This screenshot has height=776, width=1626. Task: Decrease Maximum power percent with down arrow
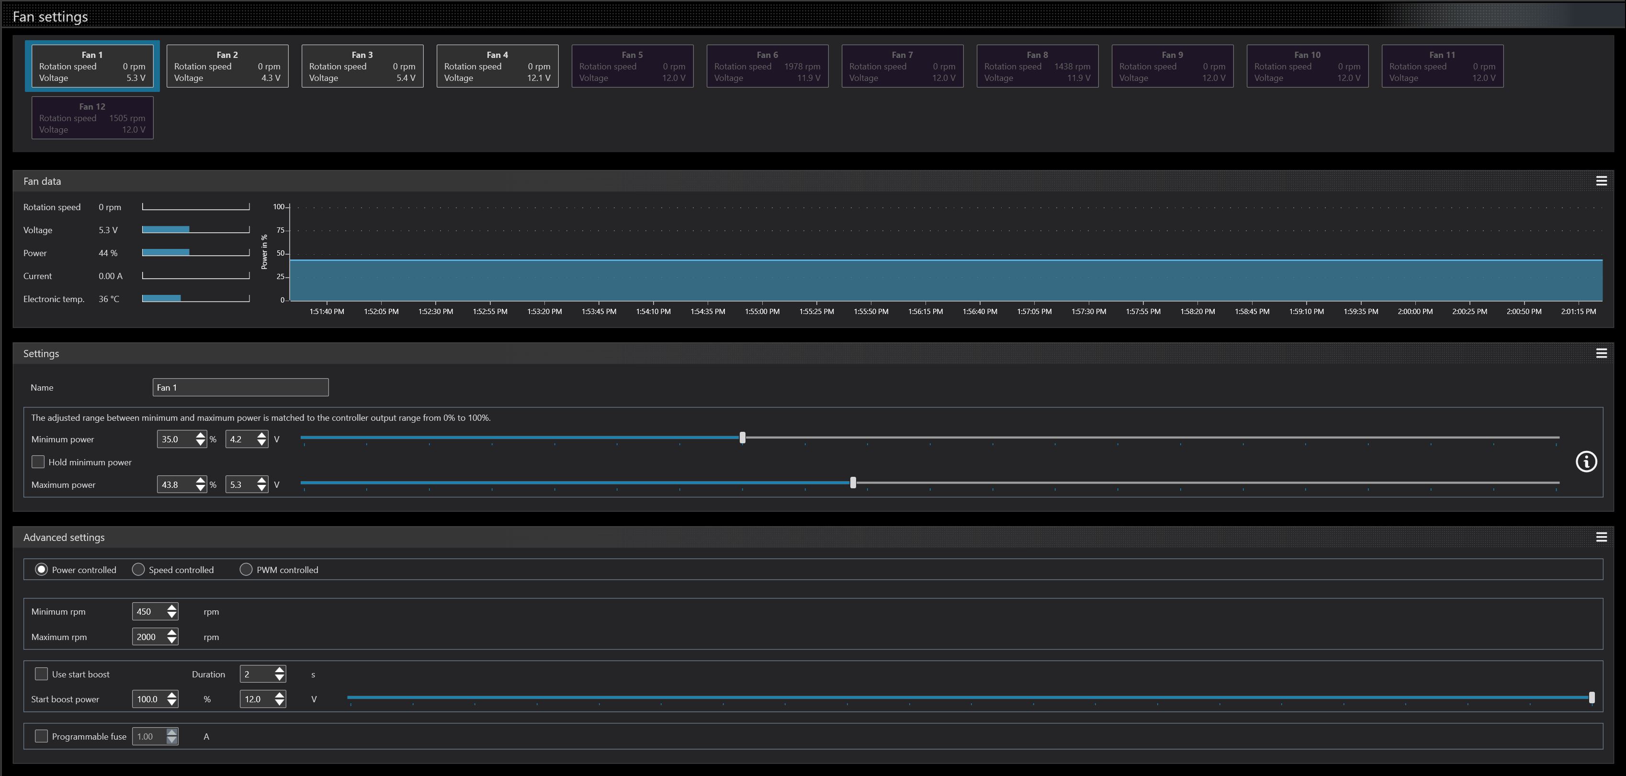click(x=200, y=488)
